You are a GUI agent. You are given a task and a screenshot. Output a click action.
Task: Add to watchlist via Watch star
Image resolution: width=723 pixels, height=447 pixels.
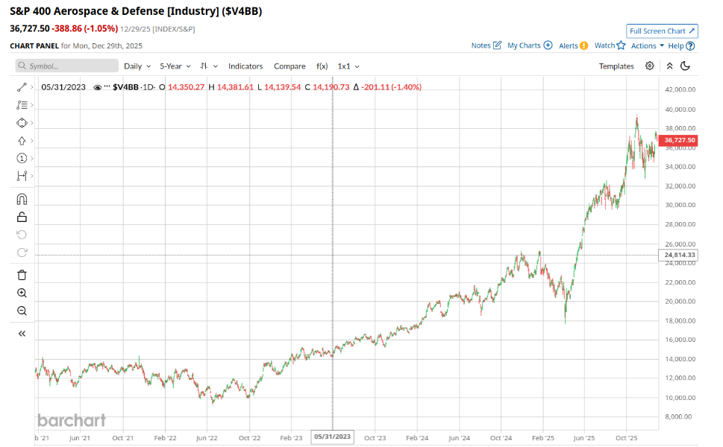[610, 45]
